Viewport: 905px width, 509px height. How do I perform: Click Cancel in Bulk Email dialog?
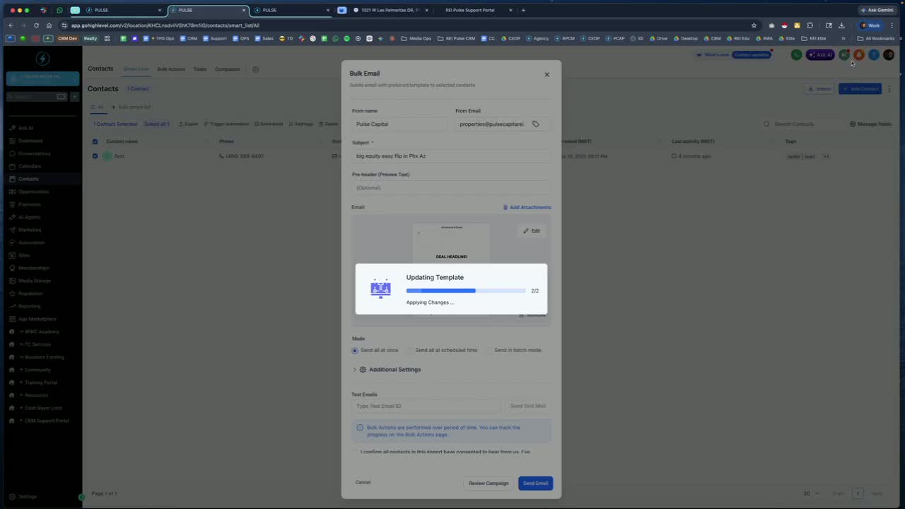click(x=363, y=482)
